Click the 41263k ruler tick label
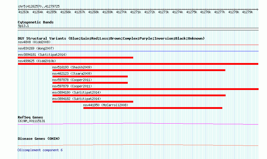This screenshot has width=267, height=159. (x=24, y=12)
